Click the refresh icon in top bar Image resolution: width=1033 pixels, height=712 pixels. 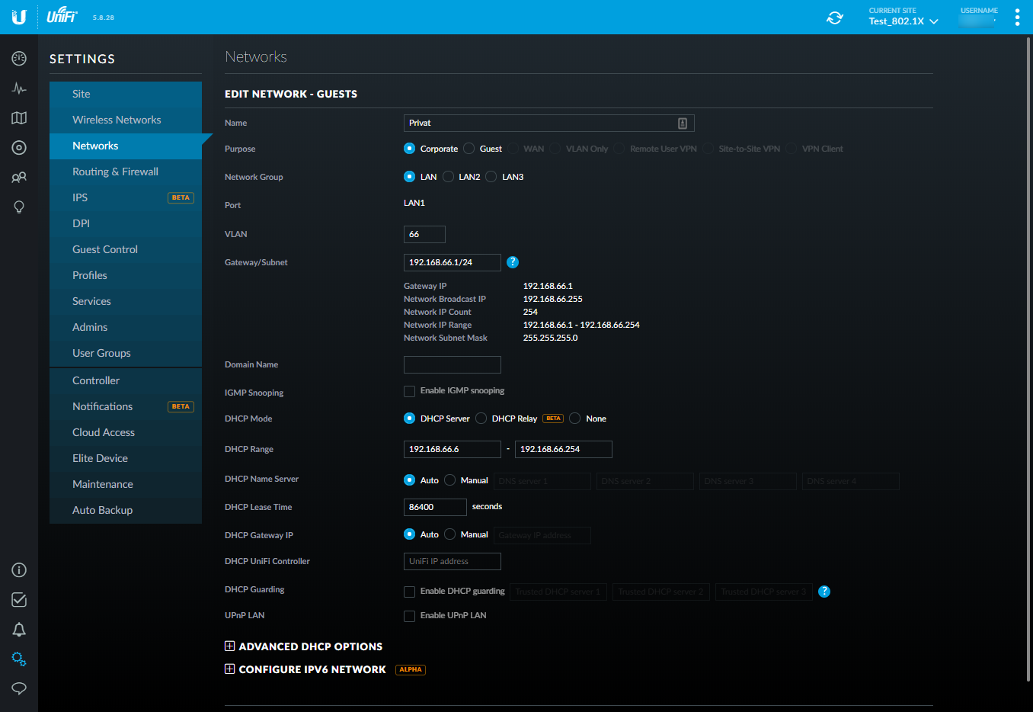click(835, 18)
